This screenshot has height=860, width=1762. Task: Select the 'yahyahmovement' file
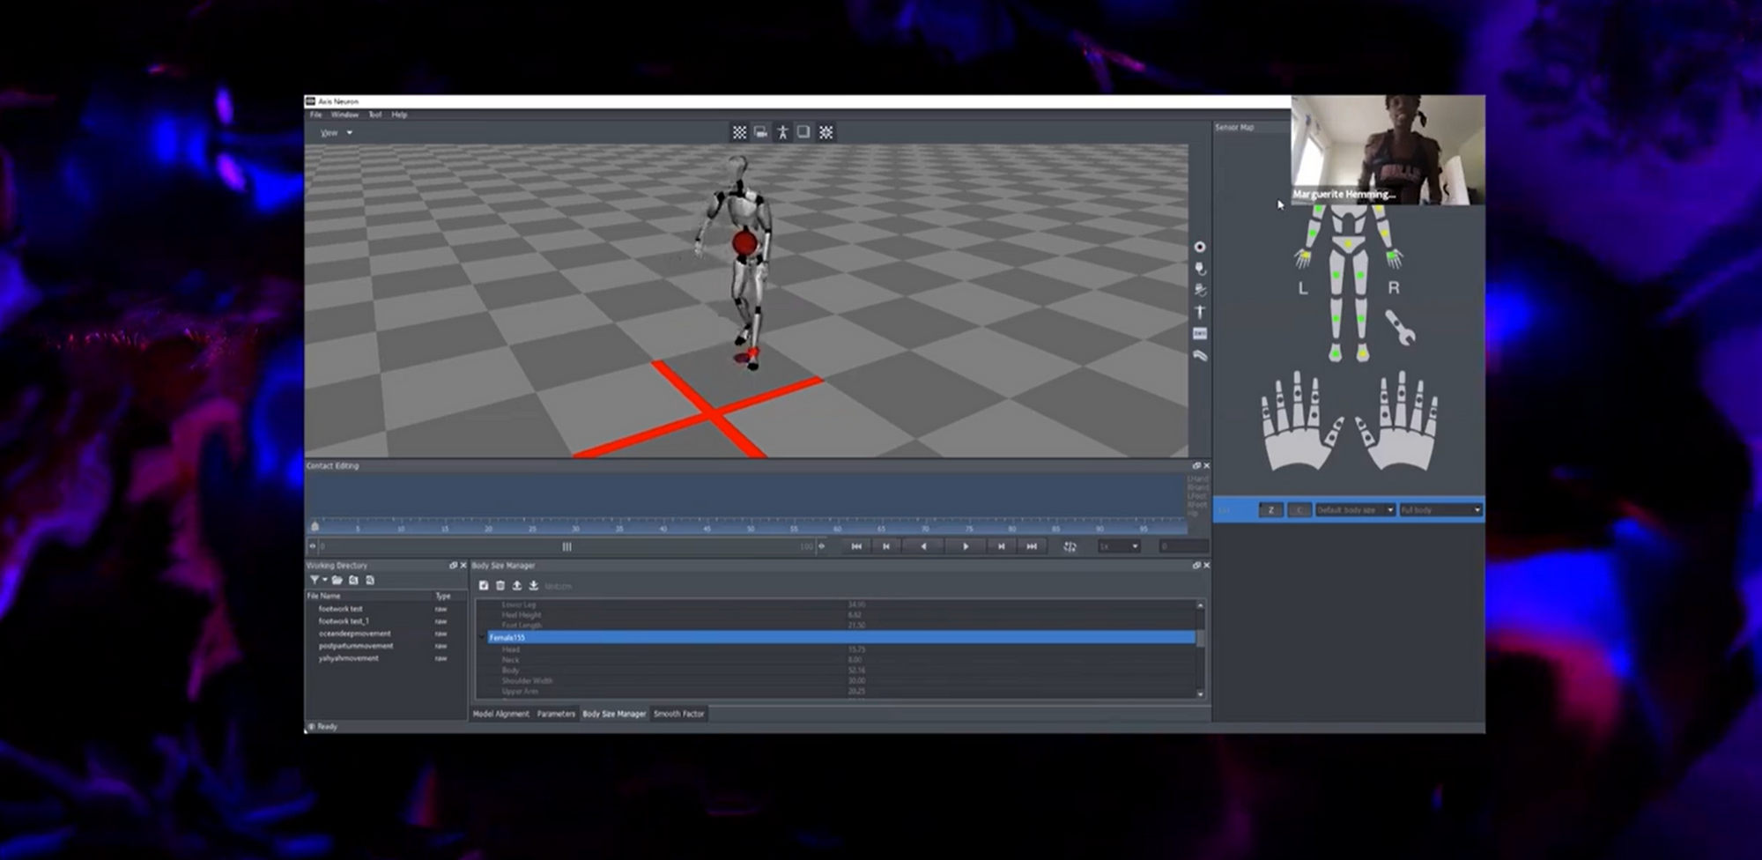click(x=348, y=658)
